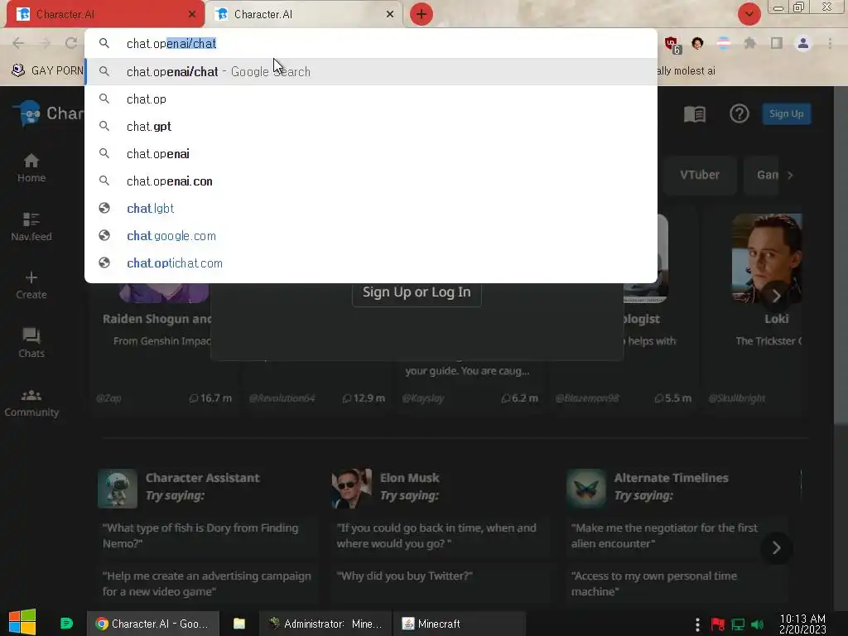Open help question mark icon
Viewport: 848px width, 636px height.
pos(740,113)
